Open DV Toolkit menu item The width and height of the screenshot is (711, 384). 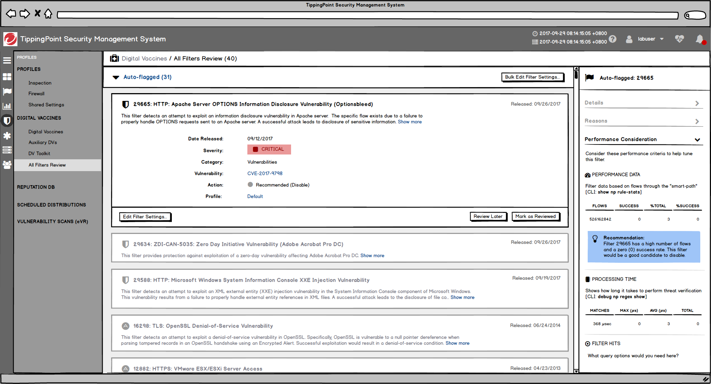(39, 154)
